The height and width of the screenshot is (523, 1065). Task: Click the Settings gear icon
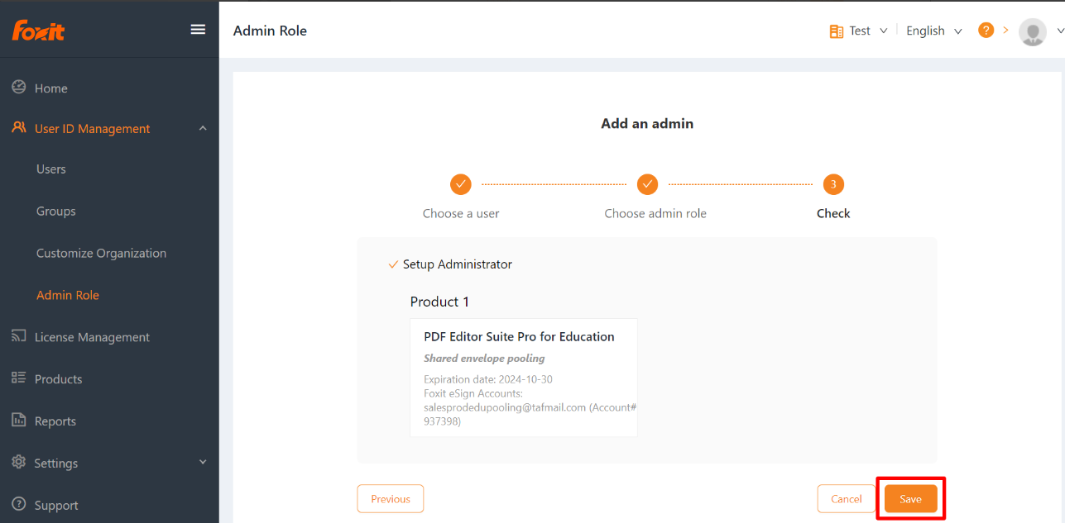[x=18, y=462]
